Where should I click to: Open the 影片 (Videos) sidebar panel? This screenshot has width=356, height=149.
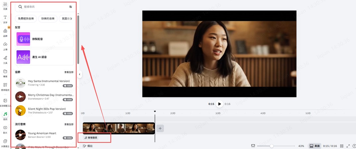pyautogui.click(x=5, y=129)
